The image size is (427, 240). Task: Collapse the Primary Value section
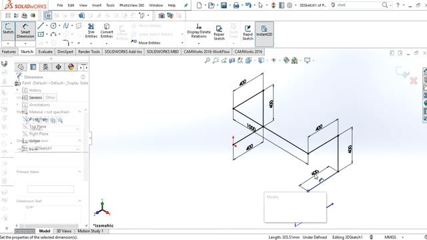click(x=79, y=172)
